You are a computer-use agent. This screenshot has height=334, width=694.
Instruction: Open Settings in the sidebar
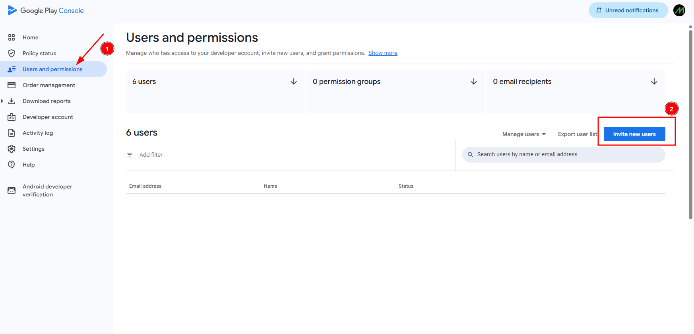pos(54,149)
